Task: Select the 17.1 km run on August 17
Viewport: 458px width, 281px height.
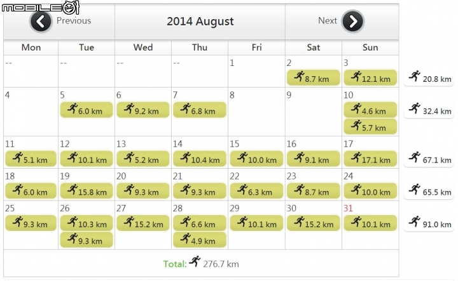Action: pyautogui.click(x=370, y=159)
